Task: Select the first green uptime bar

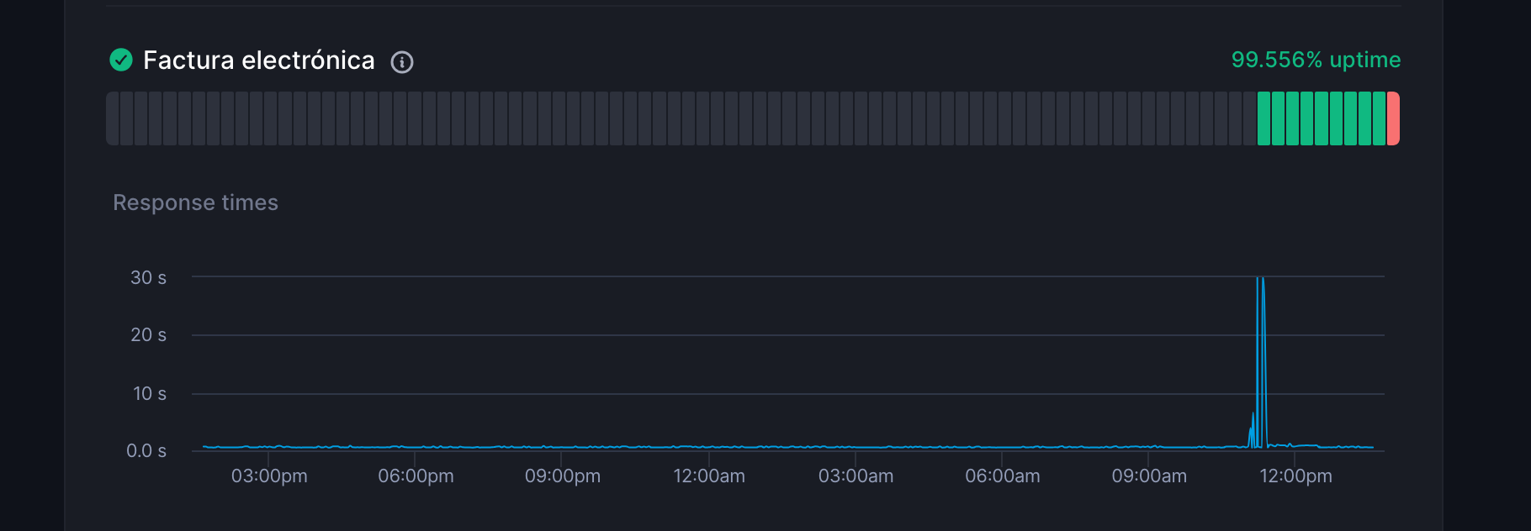Action: click(1263, 118)
